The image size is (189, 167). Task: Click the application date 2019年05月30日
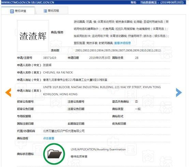pyautogui.click(x=100, y=58)
